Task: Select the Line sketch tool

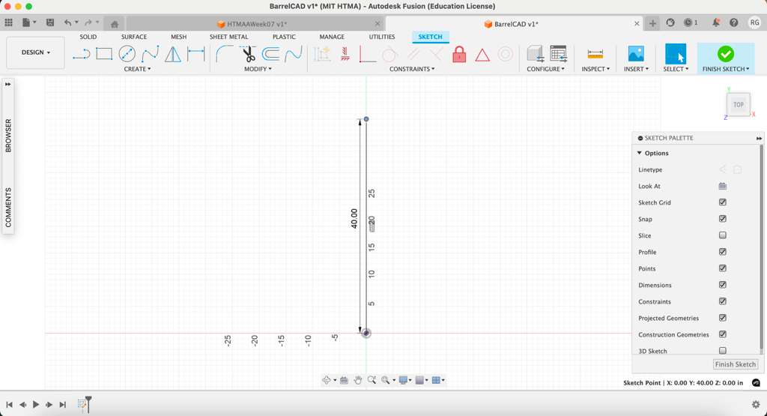Action: click(81, 54)
